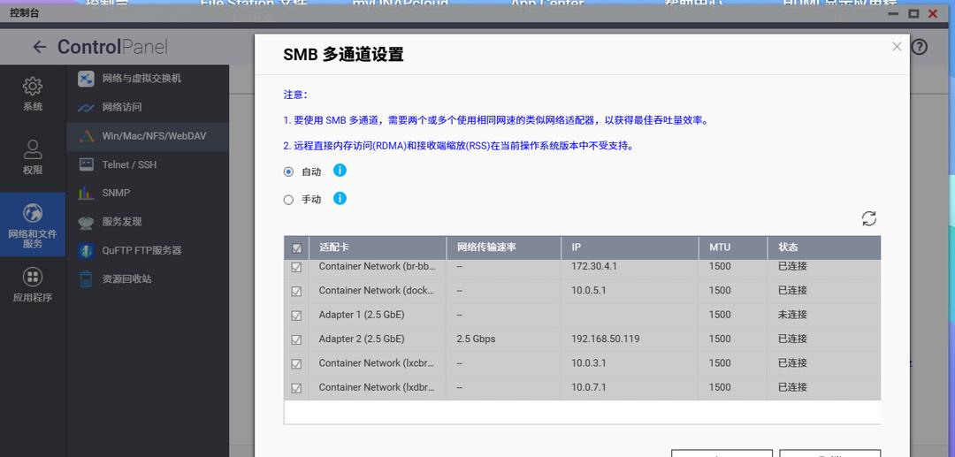Screen dimensions: 955x457
Task: Go back with the ControlPanel arrow
Action: [x=40, y=47]
